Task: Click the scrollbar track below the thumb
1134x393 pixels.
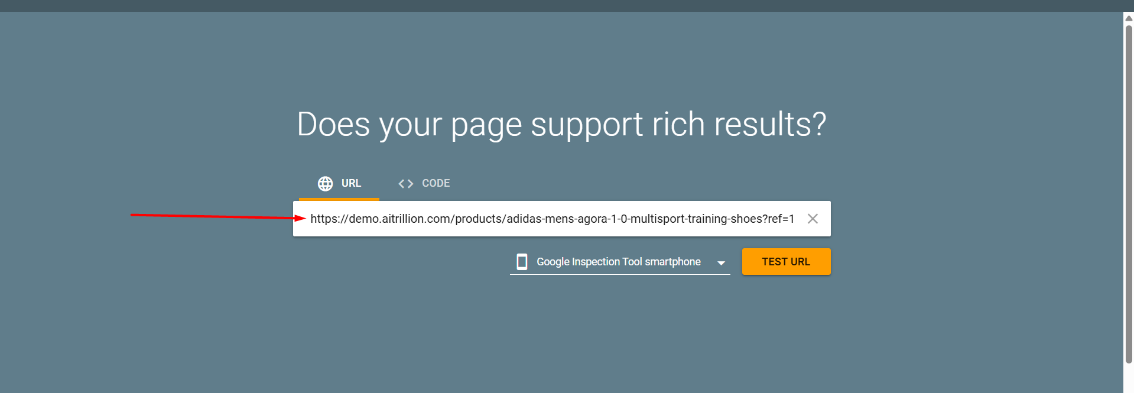Action: [x=1129, y=378]
